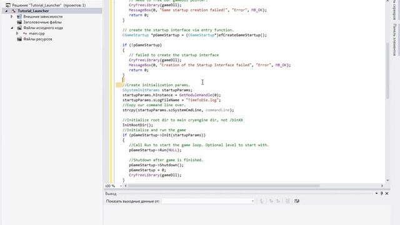
Task: Select Файлы ресурсов in Solution Explorer
Action: click(x=37, y=39)
